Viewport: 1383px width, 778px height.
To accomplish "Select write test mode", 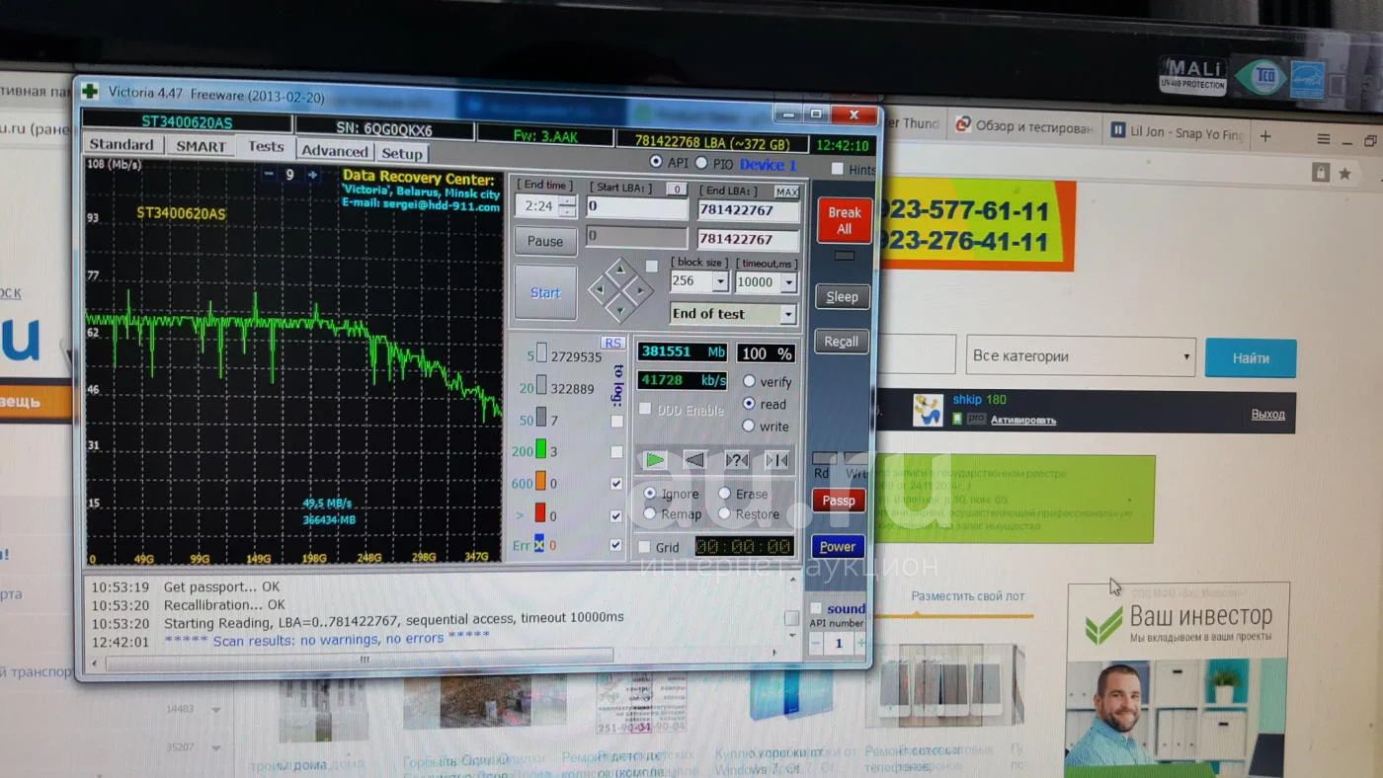I will [x=749, y=426].
